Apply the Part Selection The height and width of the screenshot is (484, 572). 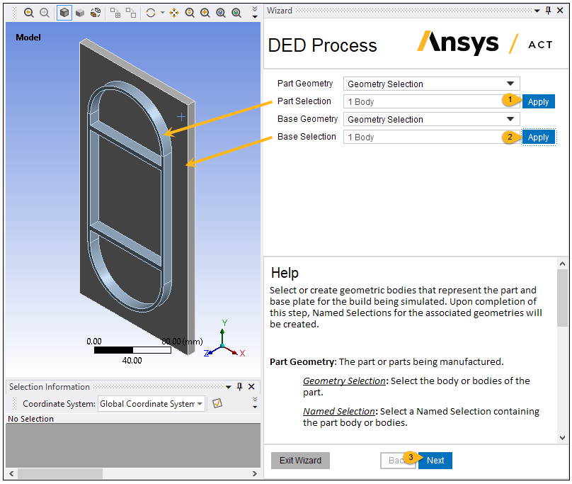(x=539, y=101)
